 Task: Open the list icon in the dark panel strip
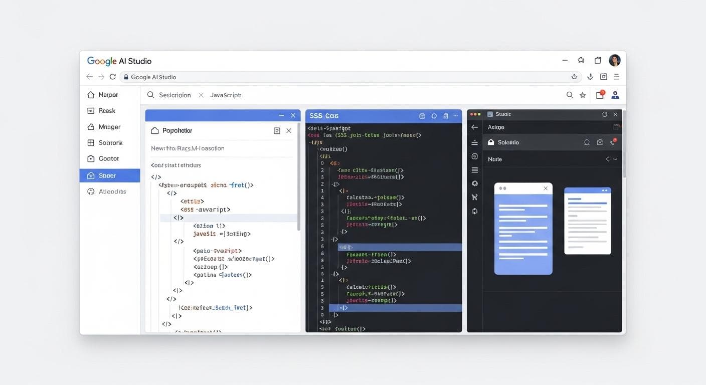point(474,169)
